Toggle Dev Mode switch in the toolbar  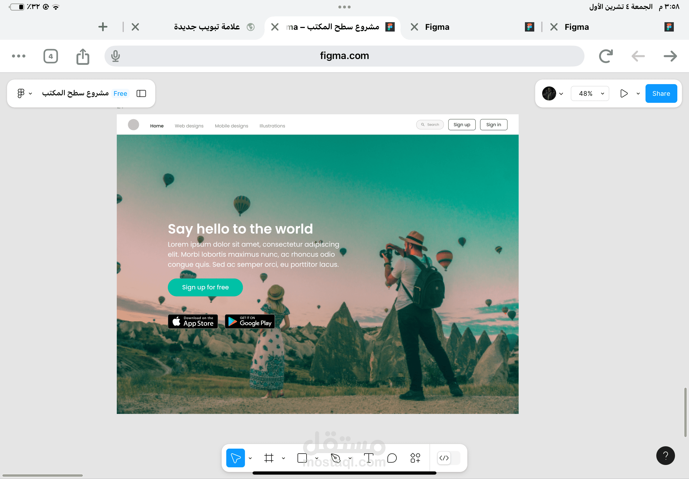(x=449, y=458)
